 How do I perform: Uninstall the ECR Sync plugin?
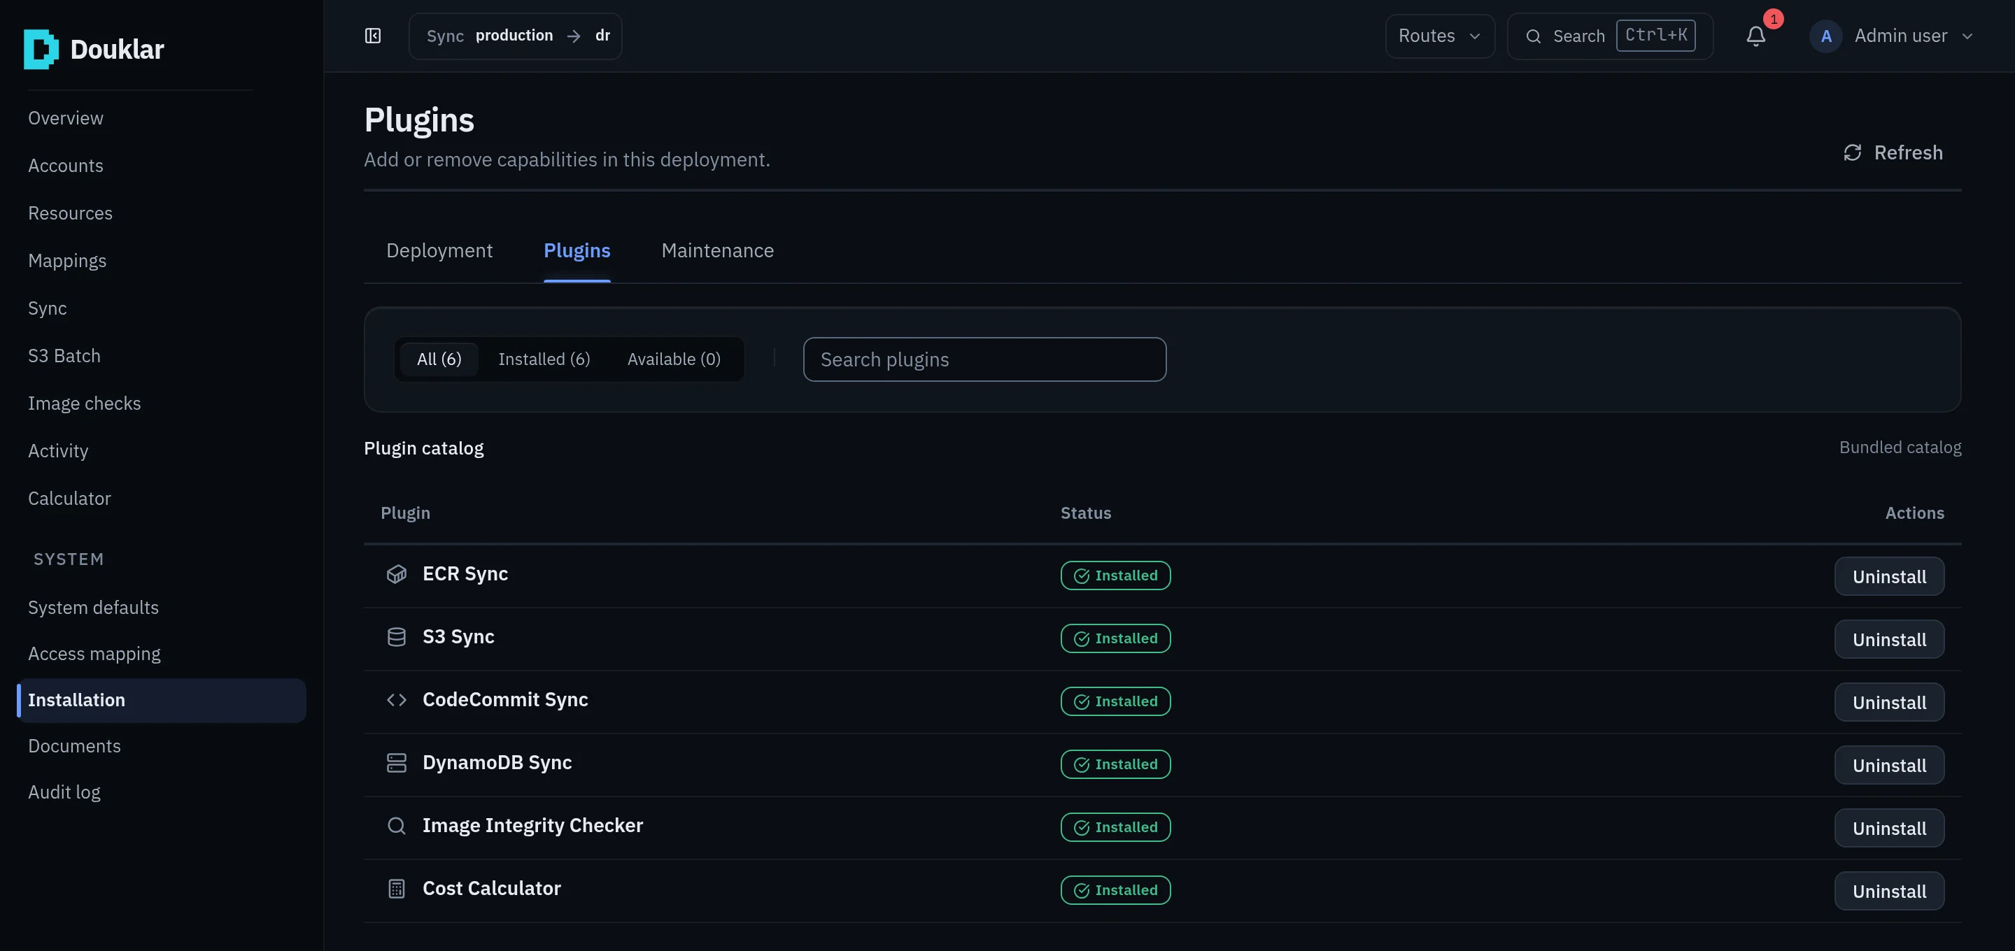(1889, 576)
